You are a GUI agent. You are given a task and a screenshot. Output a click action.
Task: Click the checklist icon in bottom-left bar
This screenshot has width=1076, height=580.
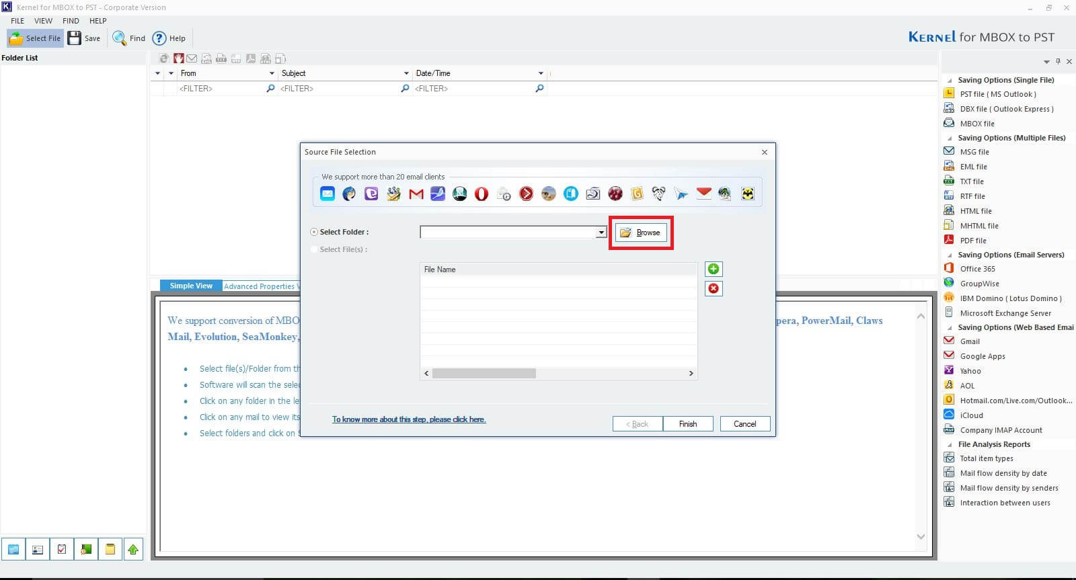[61, 550]
